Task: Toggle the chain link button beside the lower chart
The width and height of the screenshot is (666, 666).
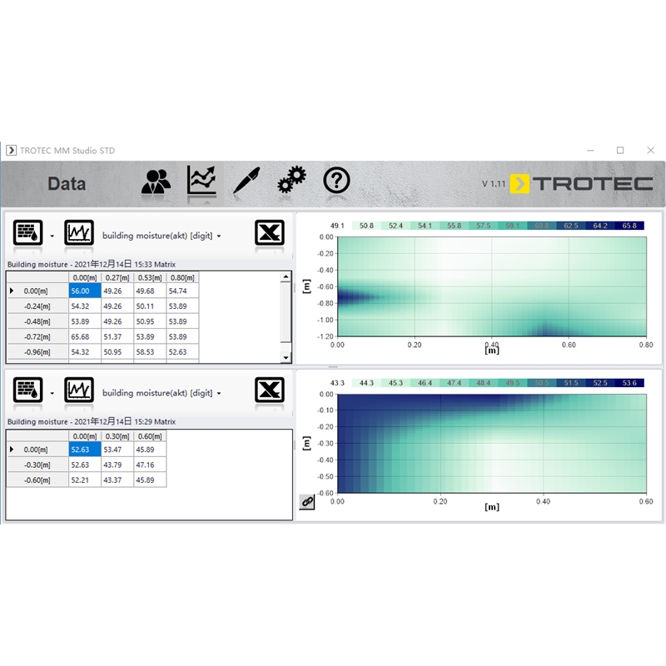Action: (307, 502)
